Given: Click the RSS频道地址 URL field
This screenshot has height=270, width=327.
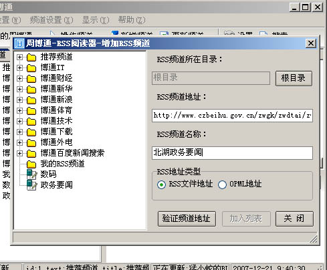Looking at the screenshot, I should point(232,116).
